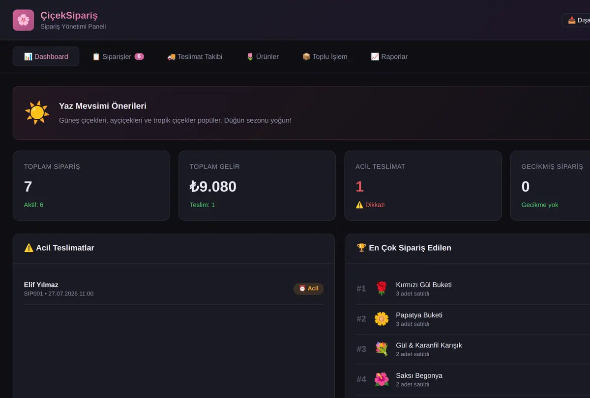Open the Dashboard tab
Screen dimensions: 590x398
point(46,56)
